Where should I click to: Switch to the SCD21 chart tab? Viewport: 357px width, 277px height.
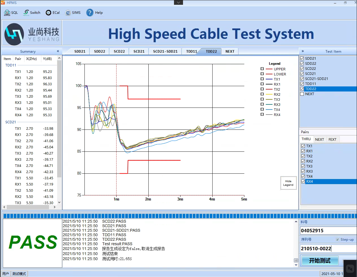click(139, 52)
